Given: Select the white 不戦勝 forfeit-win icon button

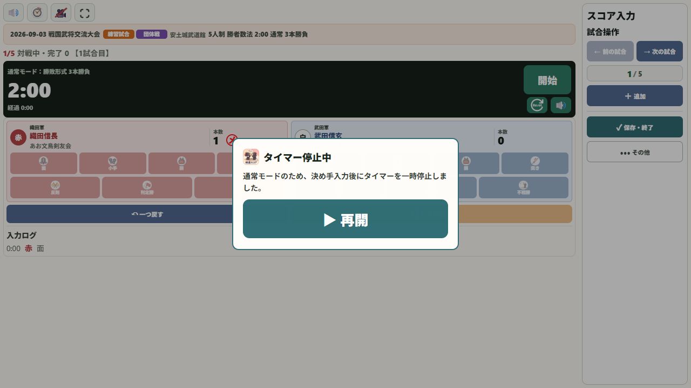Looking at the screenshot, I should pos(524,188).
